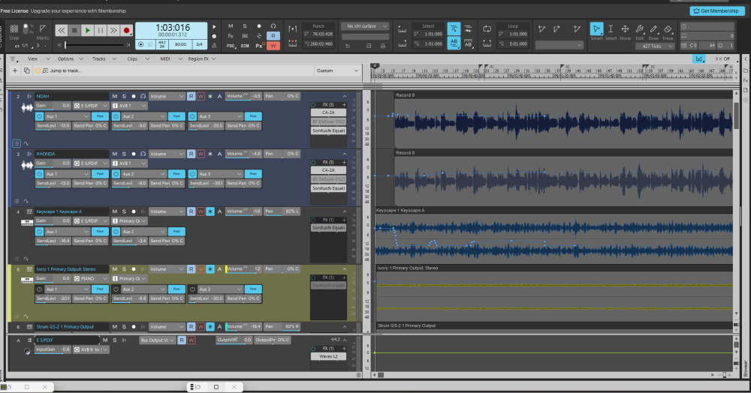Toggle Aux 1 send power on NOAH track
This screenshot has width=751, height=393.
[39, 116]
